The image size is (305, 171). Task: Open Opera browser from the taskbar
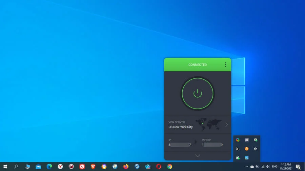coord(159,167)
